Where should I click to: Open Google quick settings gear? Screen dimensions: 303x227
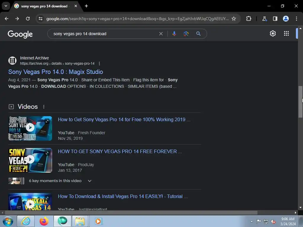pyautogui.click(x=273, y=33)
